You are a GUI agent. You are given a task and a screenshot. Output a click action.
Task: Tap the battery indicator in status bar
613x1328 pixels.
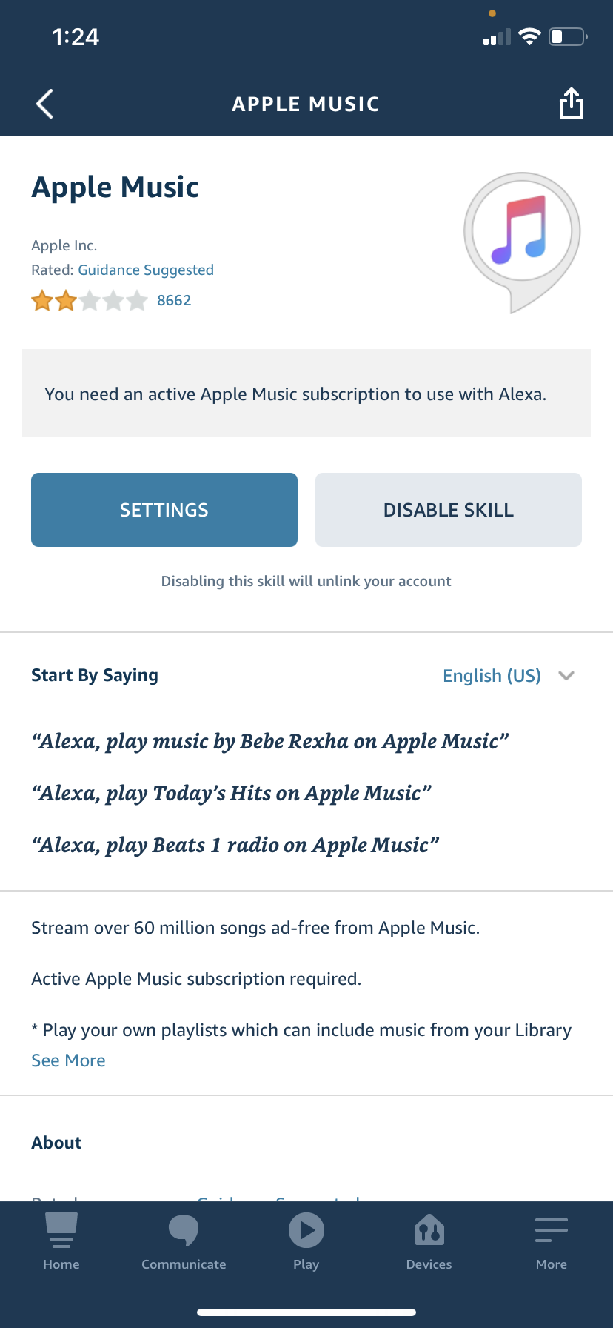(566, 36)
